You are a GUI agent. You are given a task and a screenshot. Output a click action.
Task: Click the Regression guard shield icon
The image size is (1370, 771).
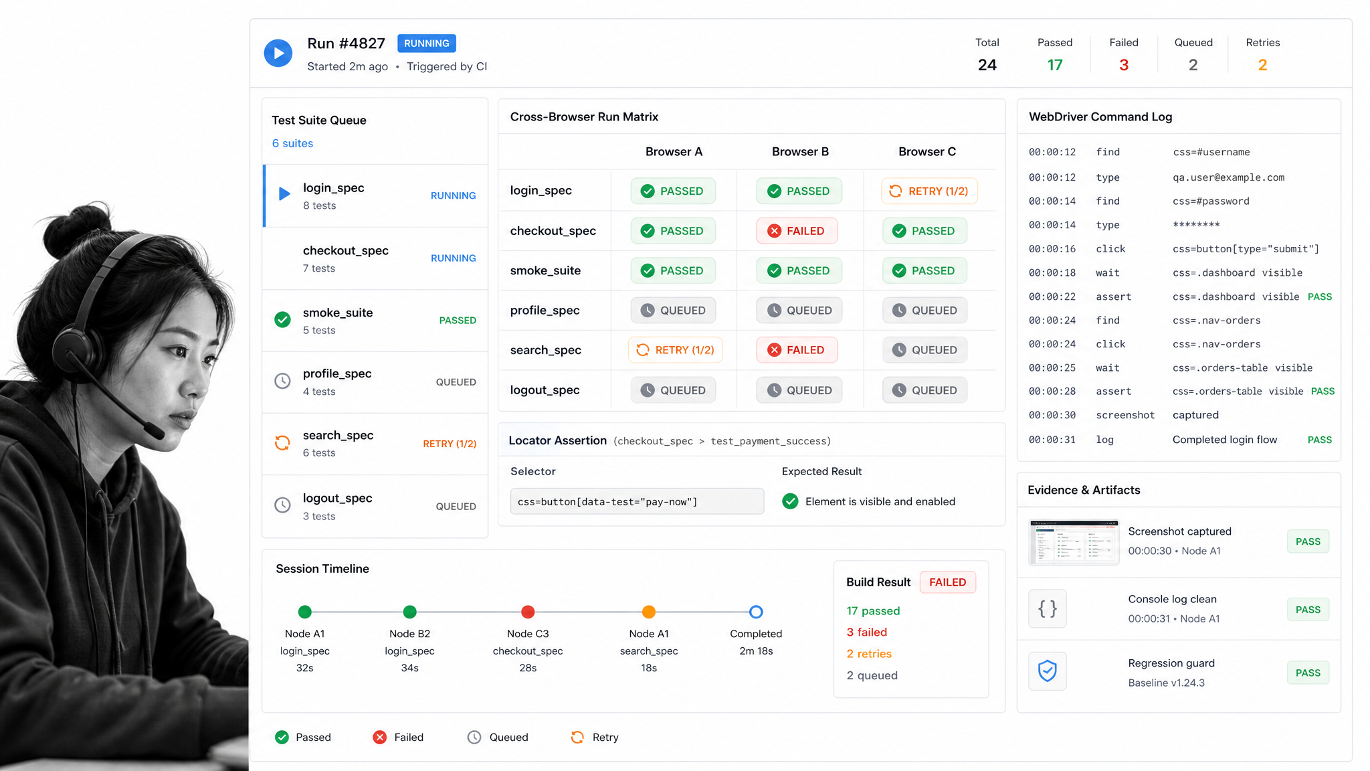pos(1048,671)
